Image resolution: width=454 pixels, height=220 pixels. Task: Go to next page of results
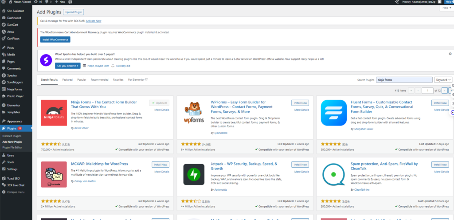click(x=444, y=90)
